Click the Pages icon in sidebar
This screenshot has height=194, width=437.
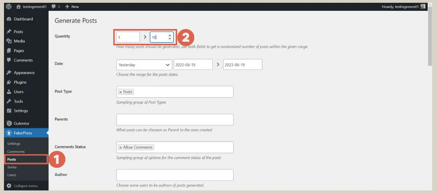[x=9, y=50]
